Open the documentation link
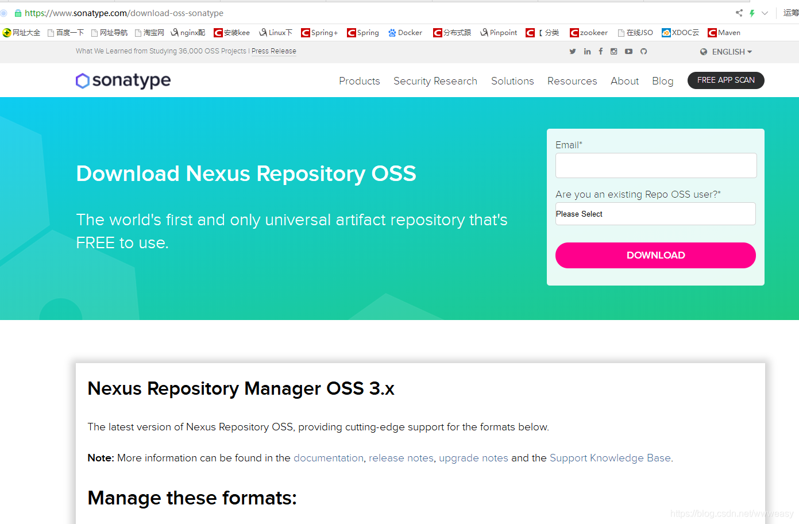The image size is (799, 524). [x=329, y=458]
